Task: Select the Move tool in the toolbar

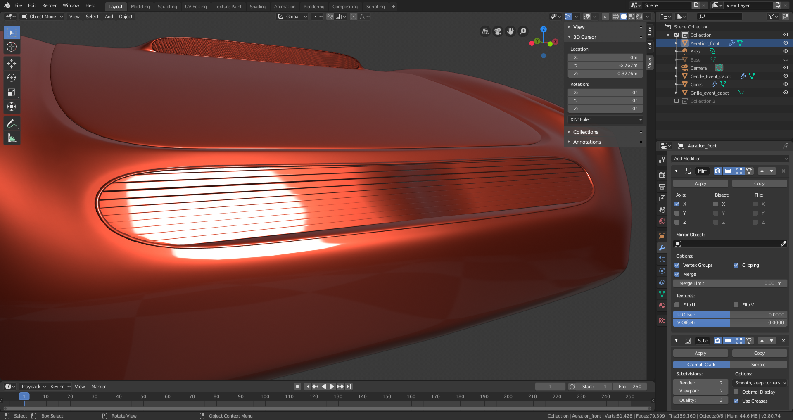Action: click(12, 63)
